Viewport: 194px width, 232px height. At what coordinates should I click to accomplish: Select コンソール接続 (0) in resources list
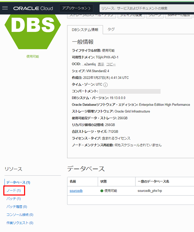click(x=20, y=215)
